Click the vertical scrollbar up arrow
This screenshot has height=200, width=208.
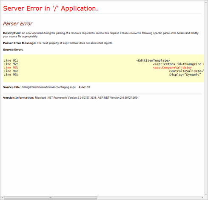tap(206, 2)
